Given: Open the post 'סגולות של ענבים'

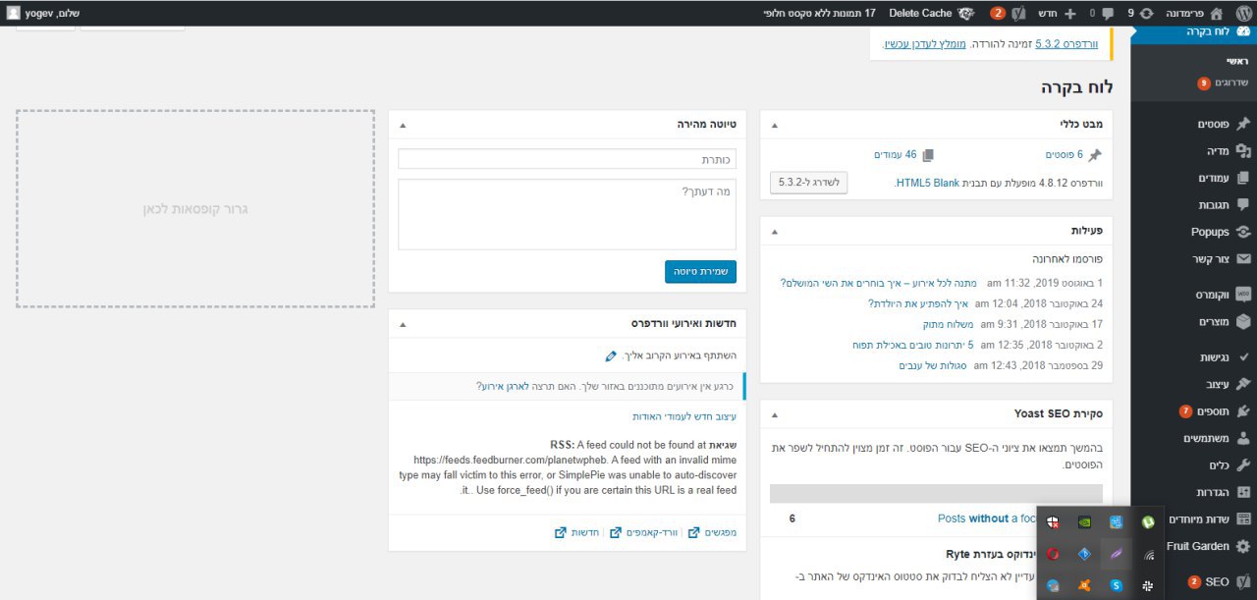Looking at the screenshot, I should (933, 365).
